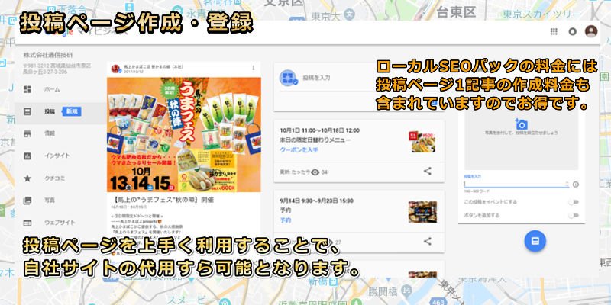The height and width of the screenshot is (305, 611).
Task: Open the うまフェス秋の陣 banner image
Action: [x=184, y=135]
